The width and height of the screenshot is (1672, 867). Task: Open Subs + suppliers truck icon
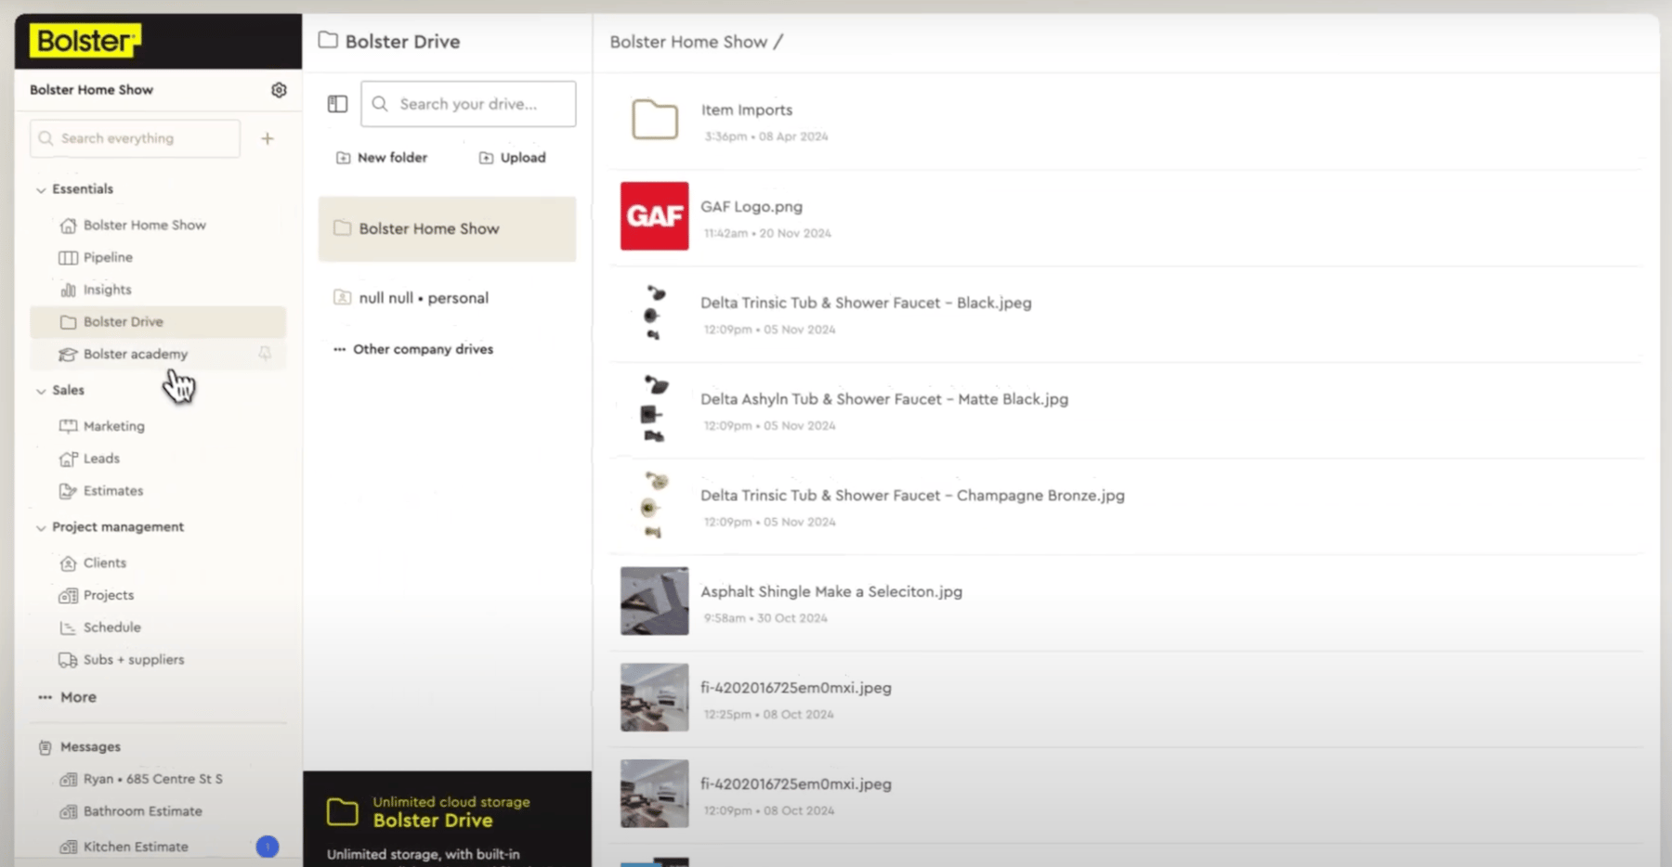pyautogui.click(x=69, y=660)
